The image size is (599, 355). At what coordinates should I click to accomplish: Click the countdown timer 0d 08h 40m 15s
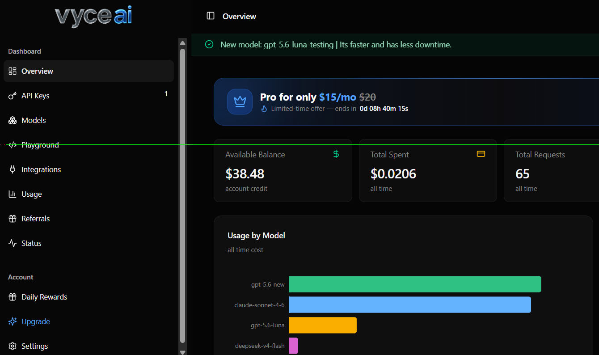[384, 109]
